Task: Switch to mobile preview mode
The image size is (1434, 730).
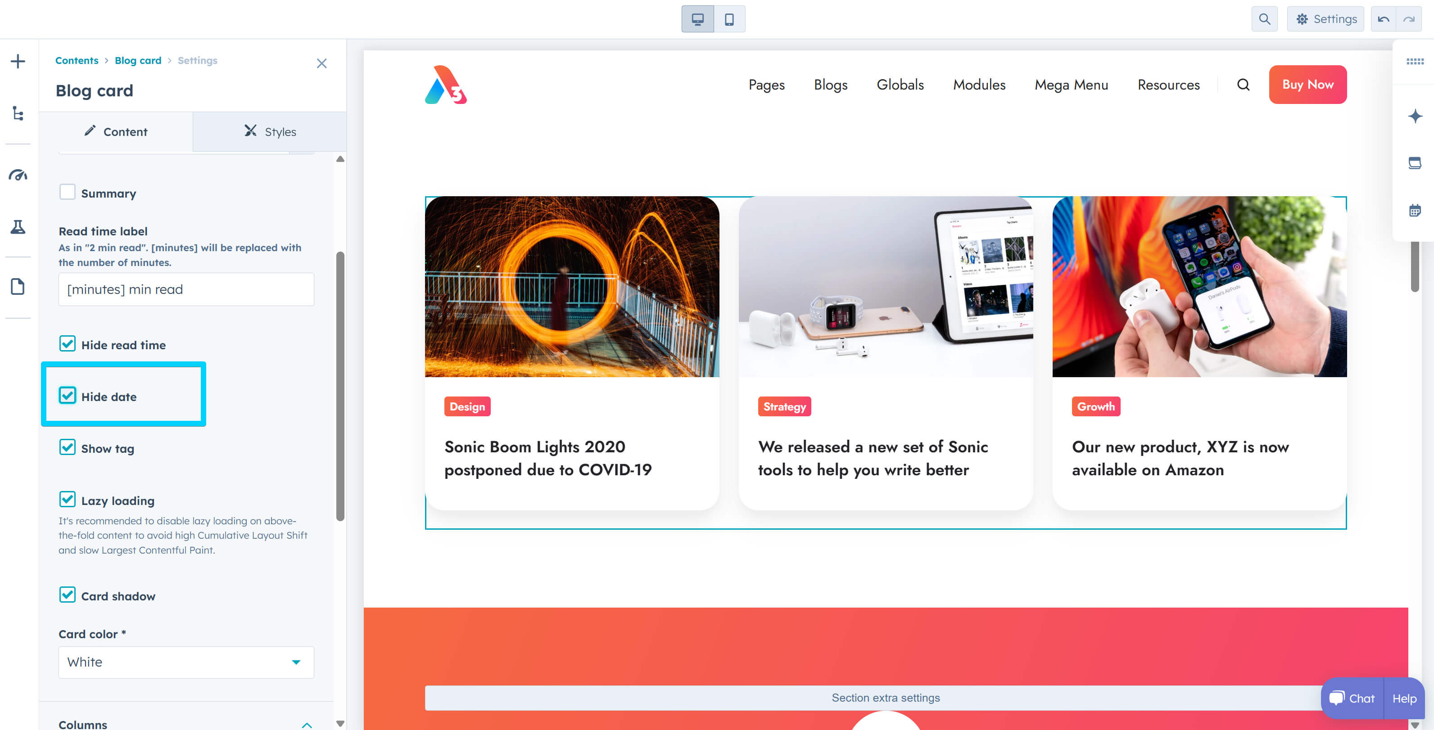Action: pyautogui.click(x=729, y=19)
